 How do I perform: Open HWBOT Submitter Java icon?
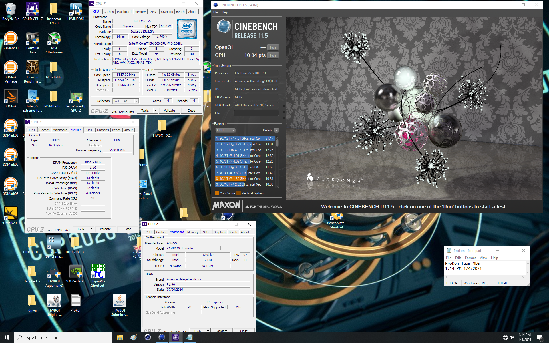tap(119, 305)
